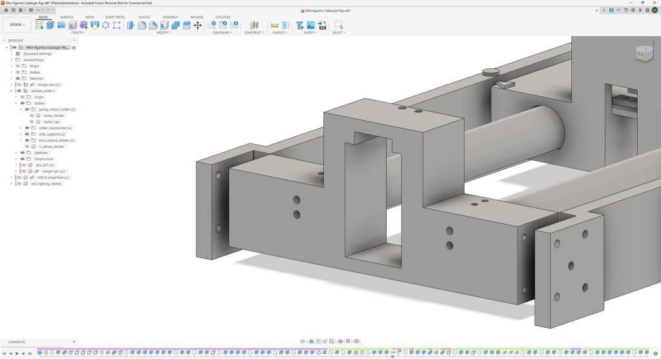Show the ir_sensor_holder body
Screen dimensions: 661x359
tap(27, 147)
